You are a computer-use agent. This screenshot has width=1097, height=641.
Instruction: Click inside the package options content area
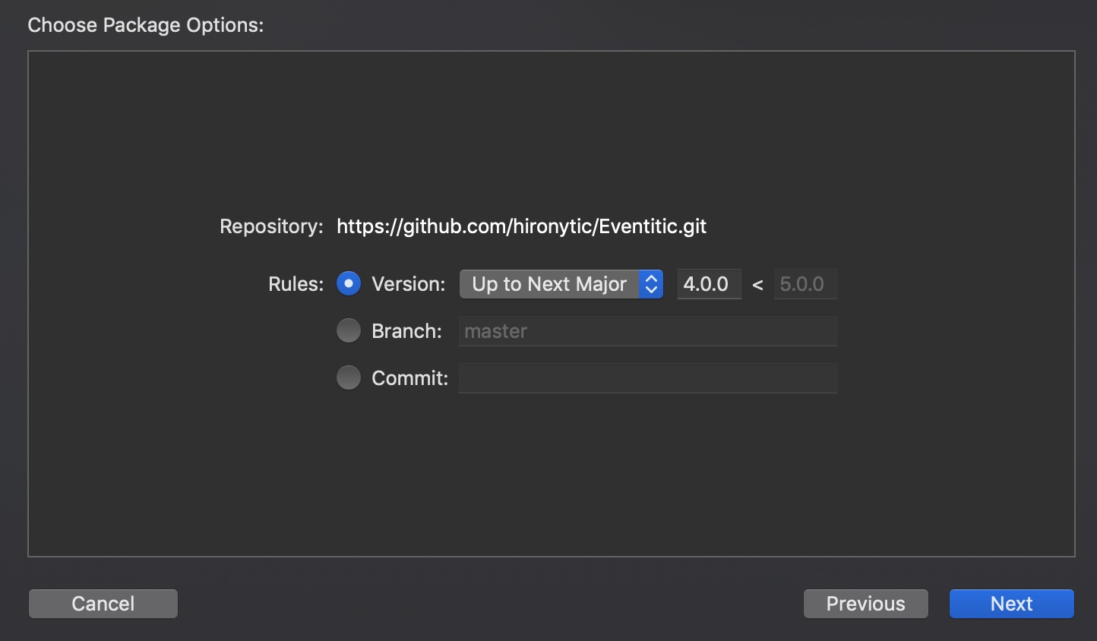pos(547,471)
